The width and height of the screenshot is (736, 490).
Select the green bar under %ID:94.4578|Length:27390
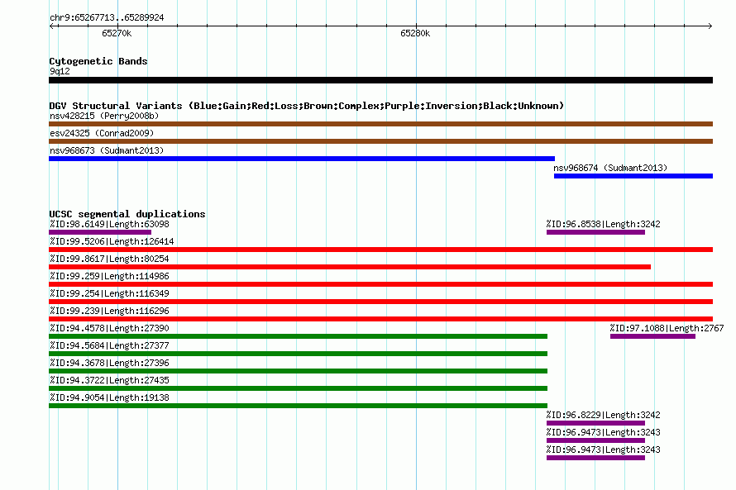click(x=298, y=336)
